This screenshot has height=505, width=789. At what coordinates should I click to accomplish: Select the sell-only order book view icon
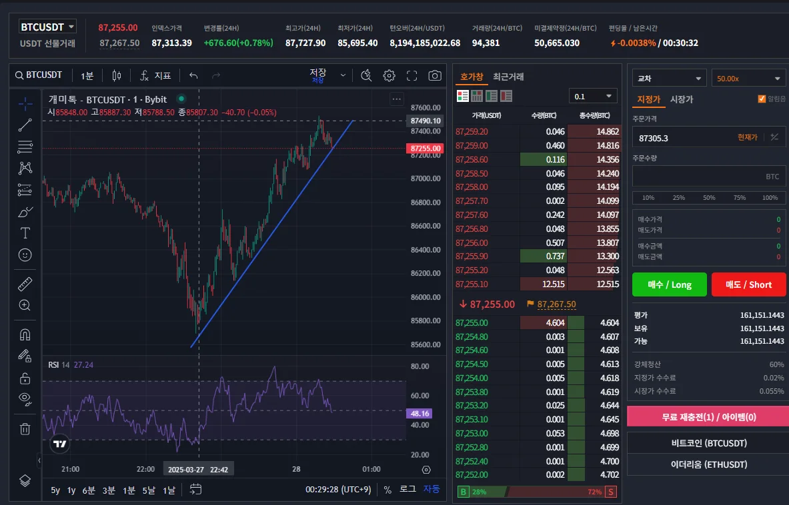pyautogui.click(x=506, y=96)
